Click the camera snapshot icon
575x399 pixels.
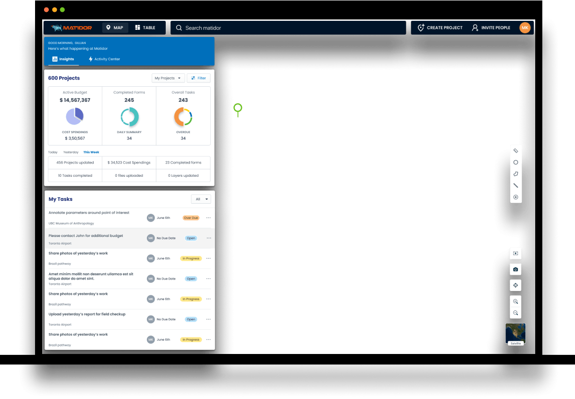[x=515, y=270]
